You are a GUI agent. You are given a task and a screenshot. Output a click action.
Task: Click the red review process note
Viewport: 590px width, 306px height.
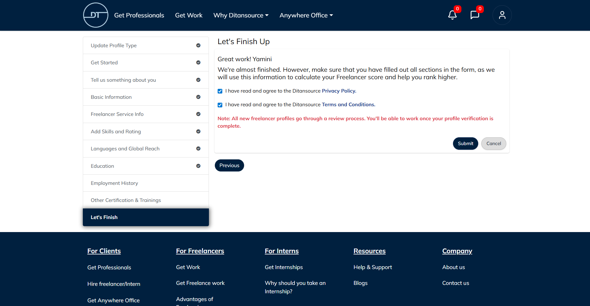pos(356,122)
